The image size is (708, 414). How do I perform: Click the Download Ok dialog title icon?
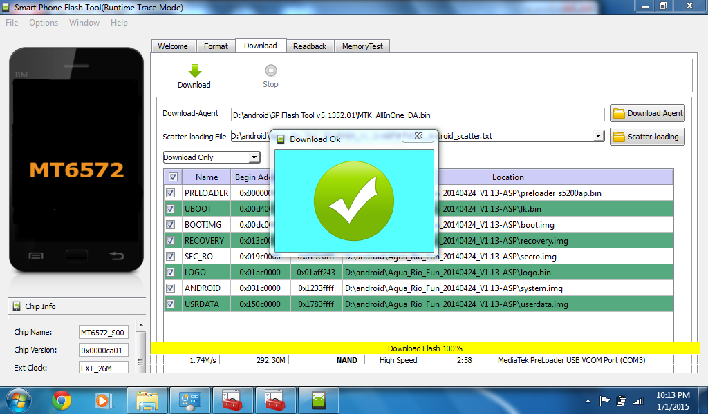[281, 139]
